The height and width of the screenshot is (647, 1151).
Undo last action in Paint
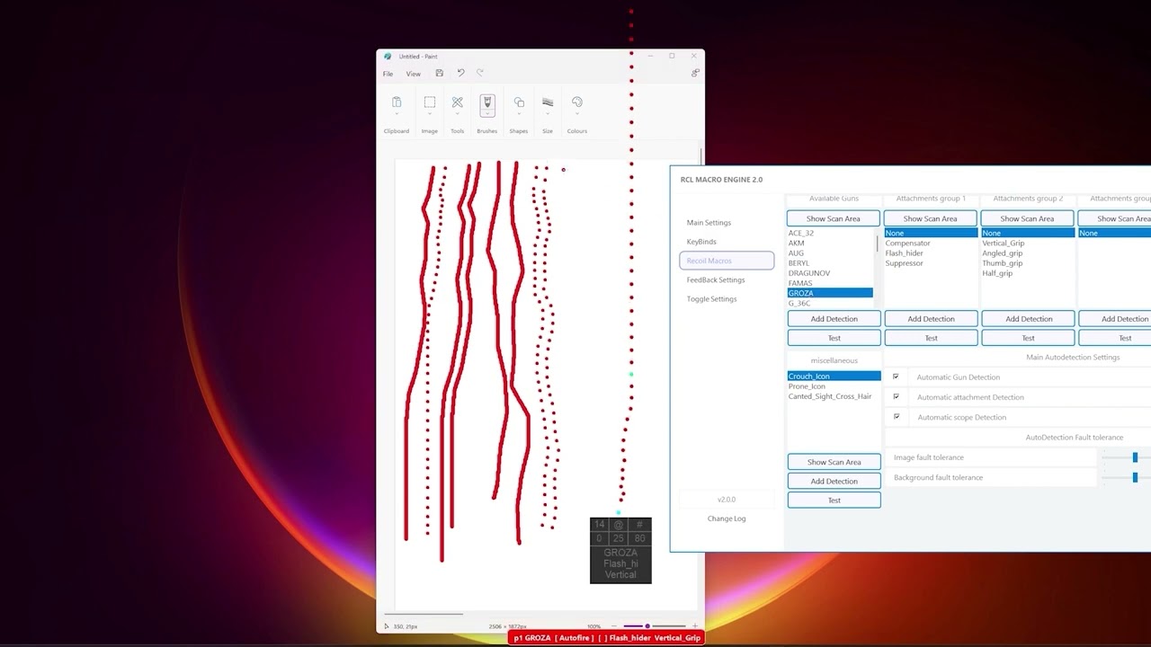(x=460, y=73)
